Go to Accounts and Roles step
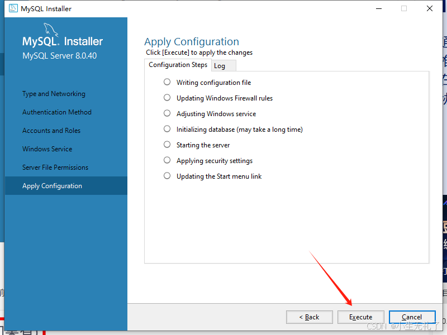This screenshot has width=447, height=335. click(51, 131)
